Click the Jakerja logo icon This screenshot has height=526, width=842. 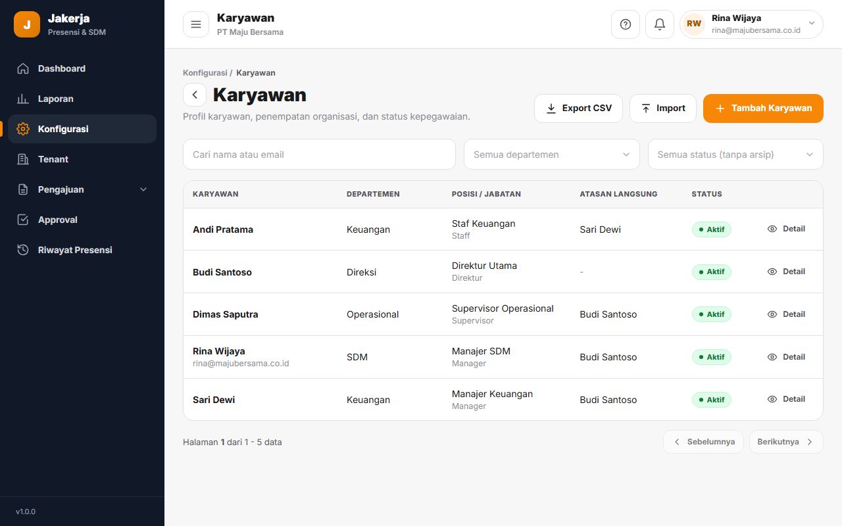pos(27,24)
